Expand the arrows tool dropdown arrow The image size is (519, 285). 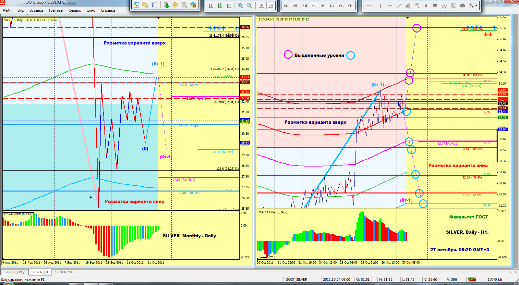[x=476, y=6]
